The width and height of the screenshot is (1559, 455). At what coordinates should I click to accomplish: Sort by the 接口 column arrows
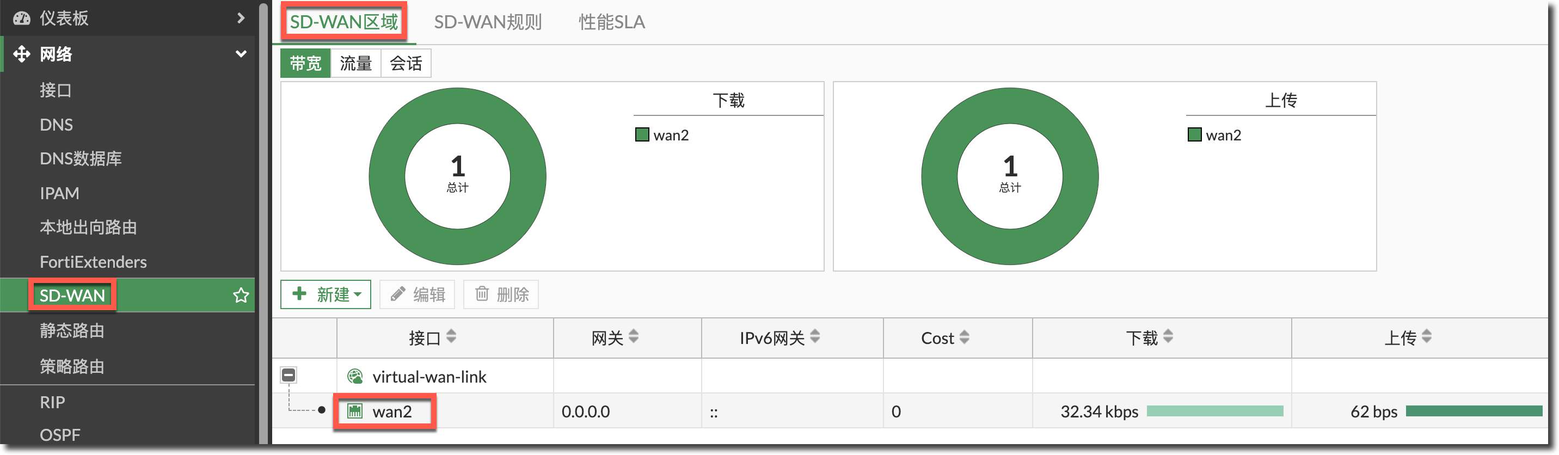(451, 337)
